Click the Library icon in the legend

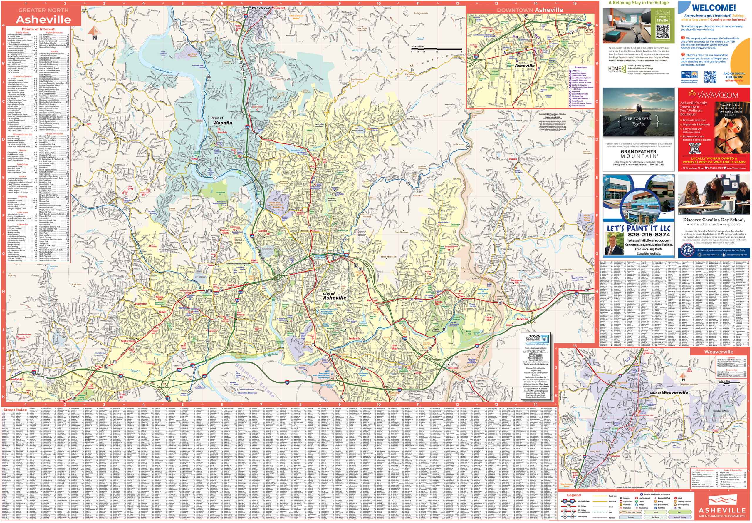[x=637, y=502]
